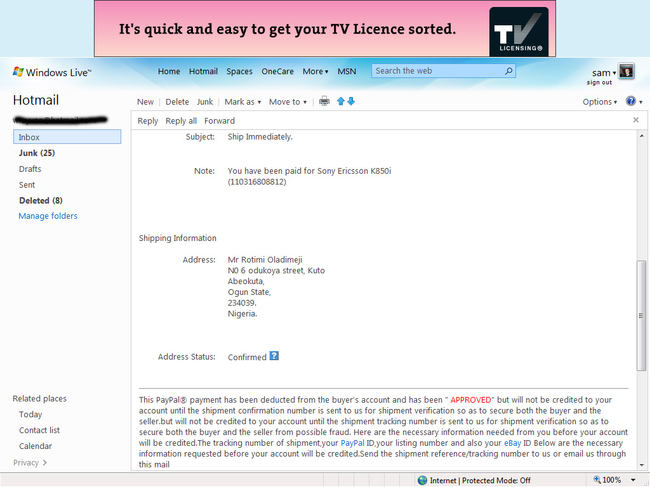Click the blue help question mark icon
Screen dimensions: 650x487
(x=630, y=101)
